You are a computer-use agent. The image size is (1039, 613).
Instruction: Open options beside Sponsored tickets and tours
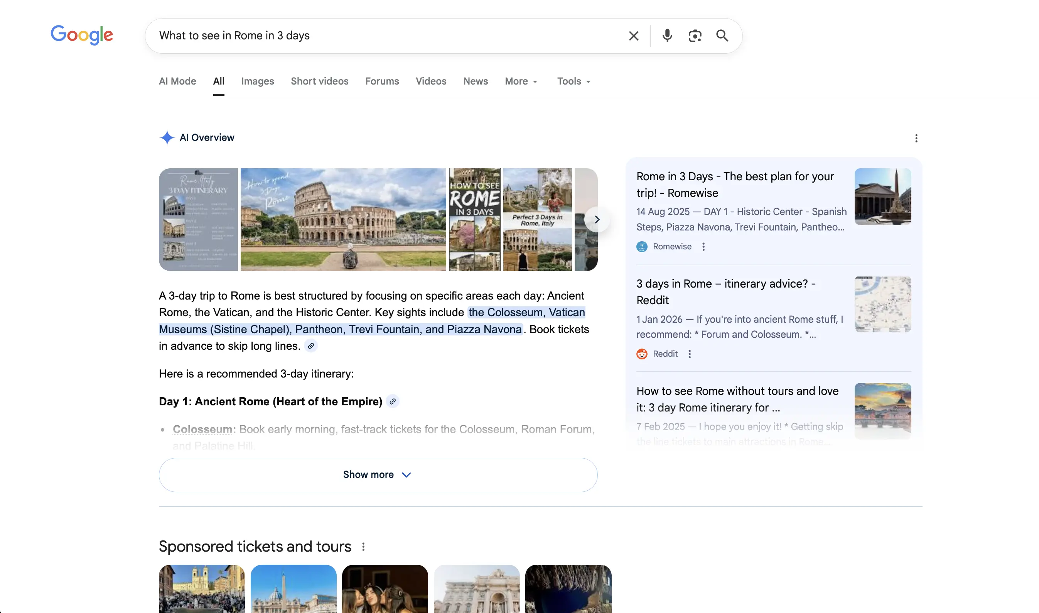(363, 547)
